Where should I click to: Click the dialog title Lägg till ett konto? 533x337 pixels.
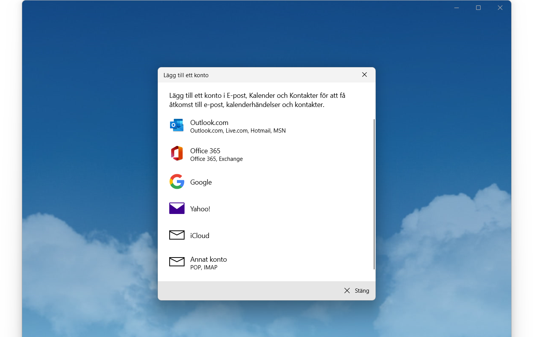tap(186, 75)
